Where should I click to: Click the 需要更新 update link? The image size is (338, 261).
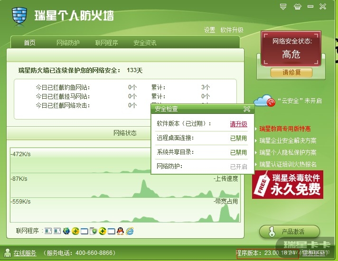point(313,253)
